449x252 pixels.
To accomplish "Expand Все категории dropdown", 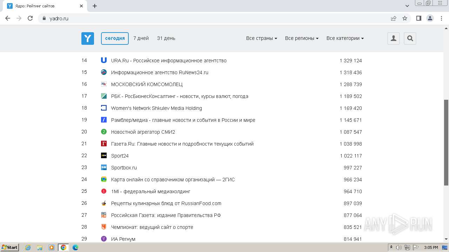I will point(345,38).
